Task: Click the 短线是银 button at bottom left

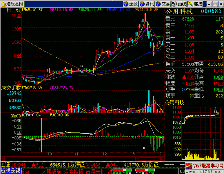Action: (10, 171)
